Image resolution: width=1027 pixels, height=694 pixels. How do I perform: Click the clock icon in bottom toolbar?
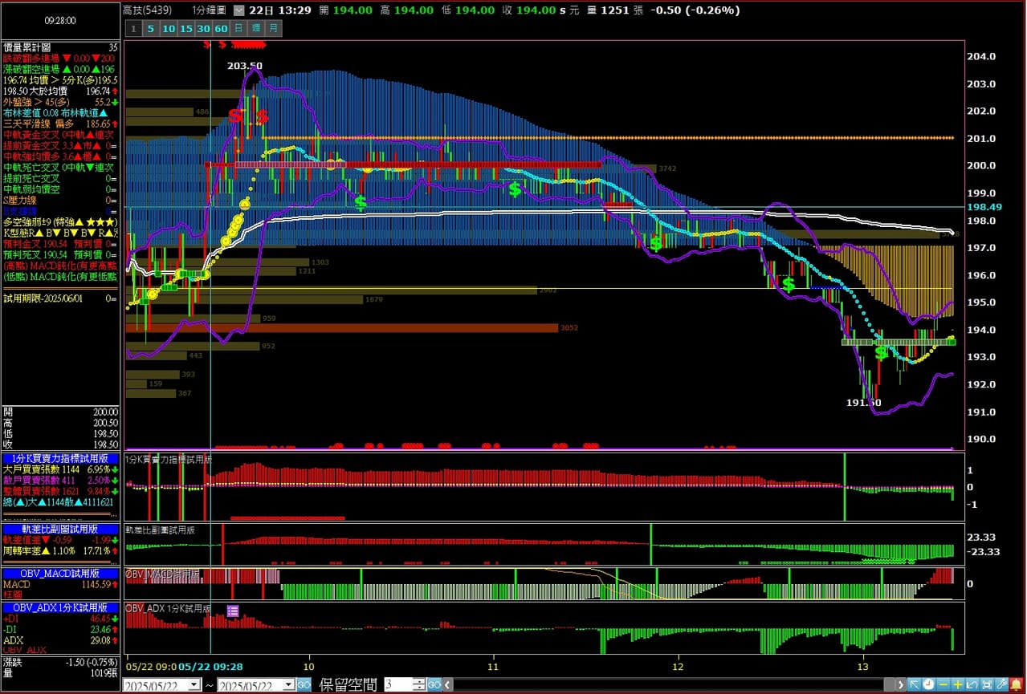coord(929,684)
